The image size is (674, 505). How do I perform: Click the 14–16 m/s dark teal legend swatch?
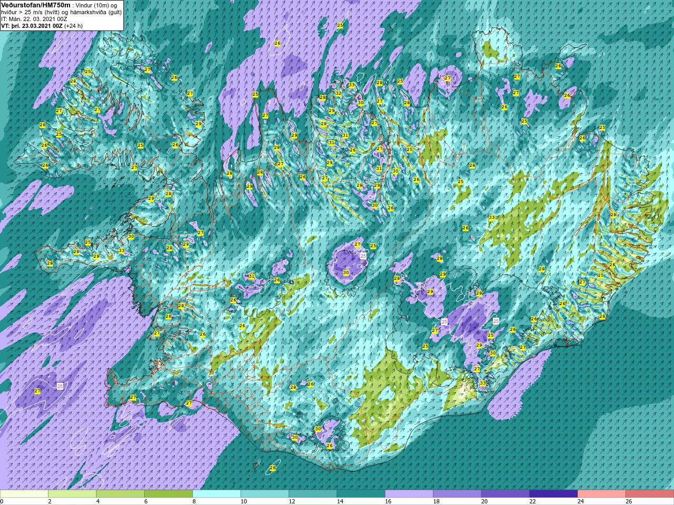361,494
